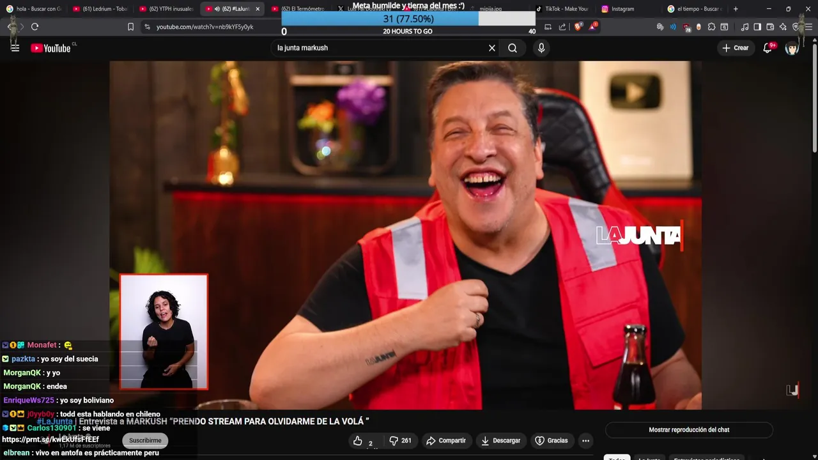
Task: Click the Compartir share button
Action: click(446, 441)
